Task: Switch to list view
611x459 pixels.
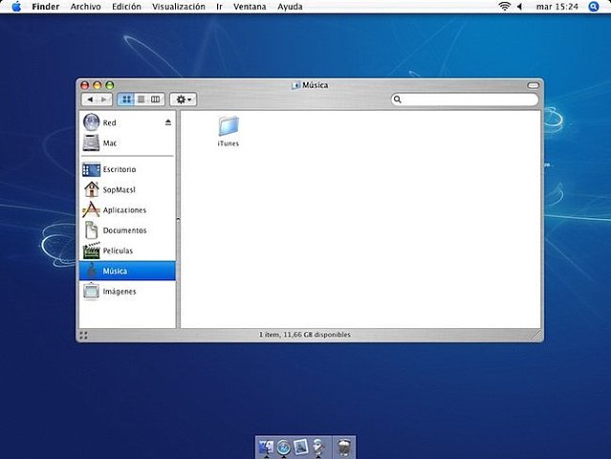Action: [142, 99]
